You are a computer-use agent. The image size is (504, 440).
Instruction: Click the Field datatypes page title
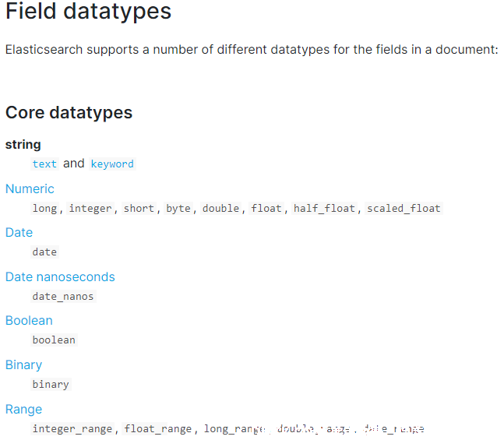pos(88,11)
